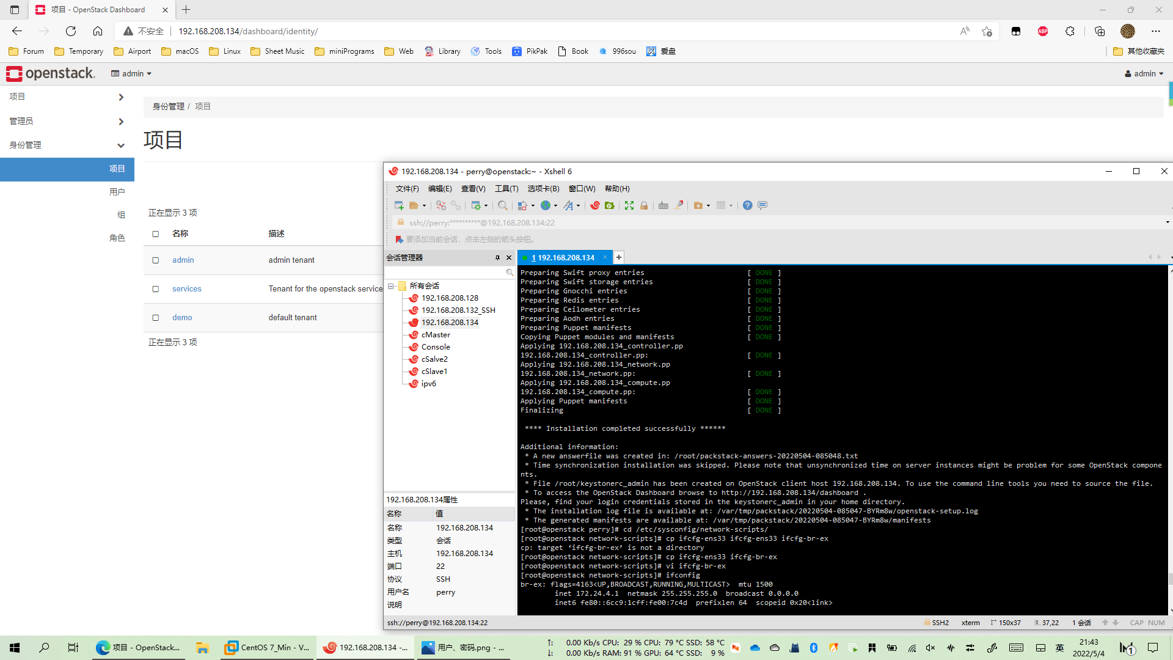Add a new Xshell terminal tab
This screenshot has height=660, width=1173.
coord(619,258)
